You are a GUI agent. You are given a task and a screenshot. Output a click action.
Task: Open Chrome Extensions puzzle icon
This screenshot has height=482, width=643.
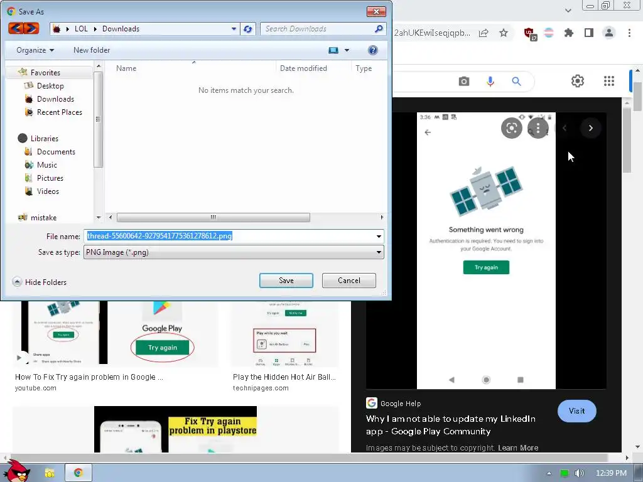[569, 33]
